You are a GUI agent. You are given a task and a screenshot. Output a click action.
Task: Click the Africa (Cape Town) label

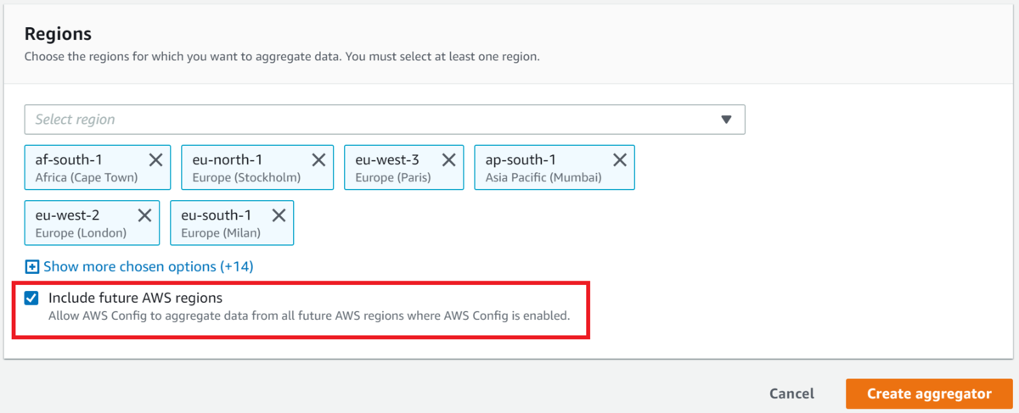[x=87, y=177]
